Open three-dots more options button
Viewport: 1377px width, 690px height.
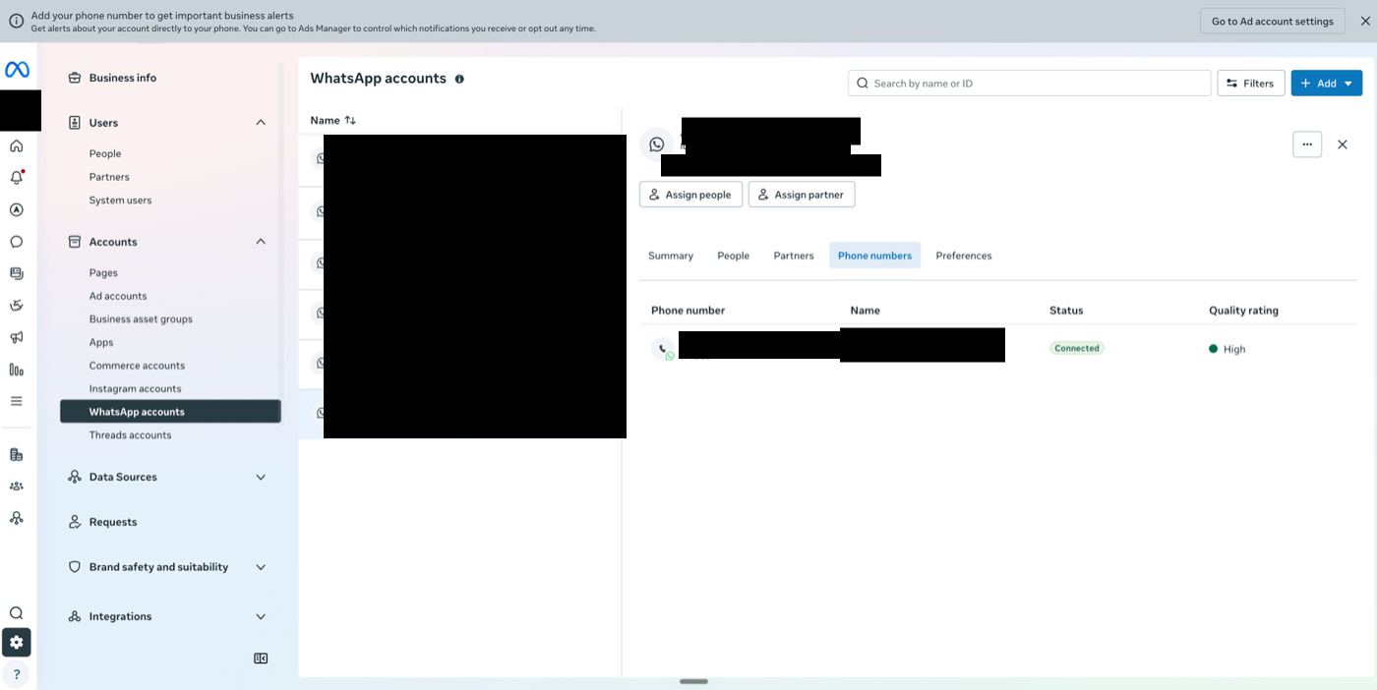click(1307, 144)
